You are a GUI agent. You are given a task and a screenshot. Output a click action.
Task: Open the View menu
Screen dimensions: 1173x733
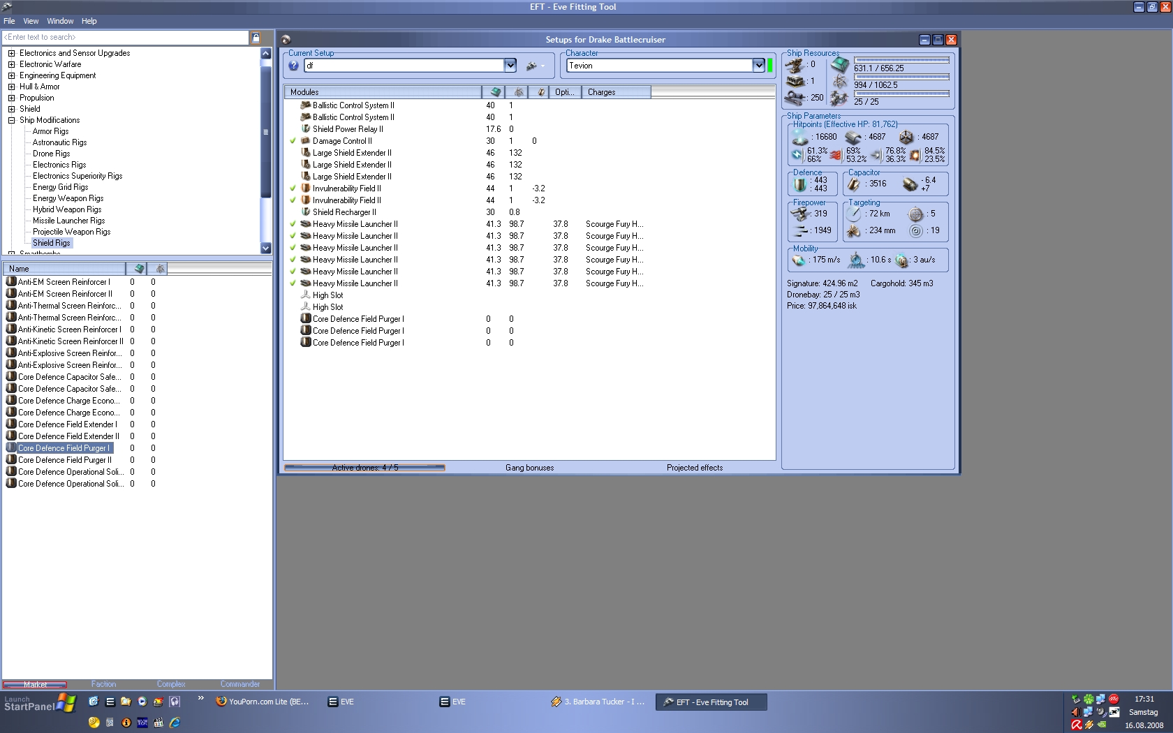point(31,21)
